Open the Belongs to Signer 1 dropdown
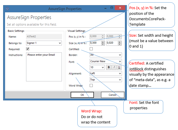The image size is (178, 130). click(44, 43)
